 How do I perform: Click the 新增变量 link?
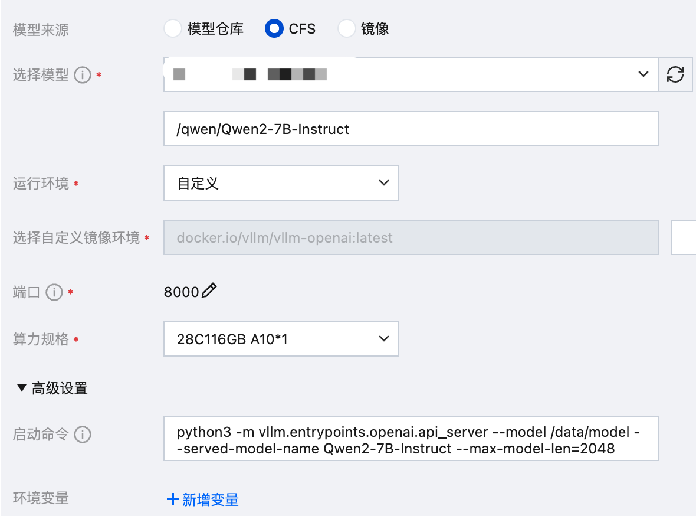pyautogui.click(x=210, y=499)
